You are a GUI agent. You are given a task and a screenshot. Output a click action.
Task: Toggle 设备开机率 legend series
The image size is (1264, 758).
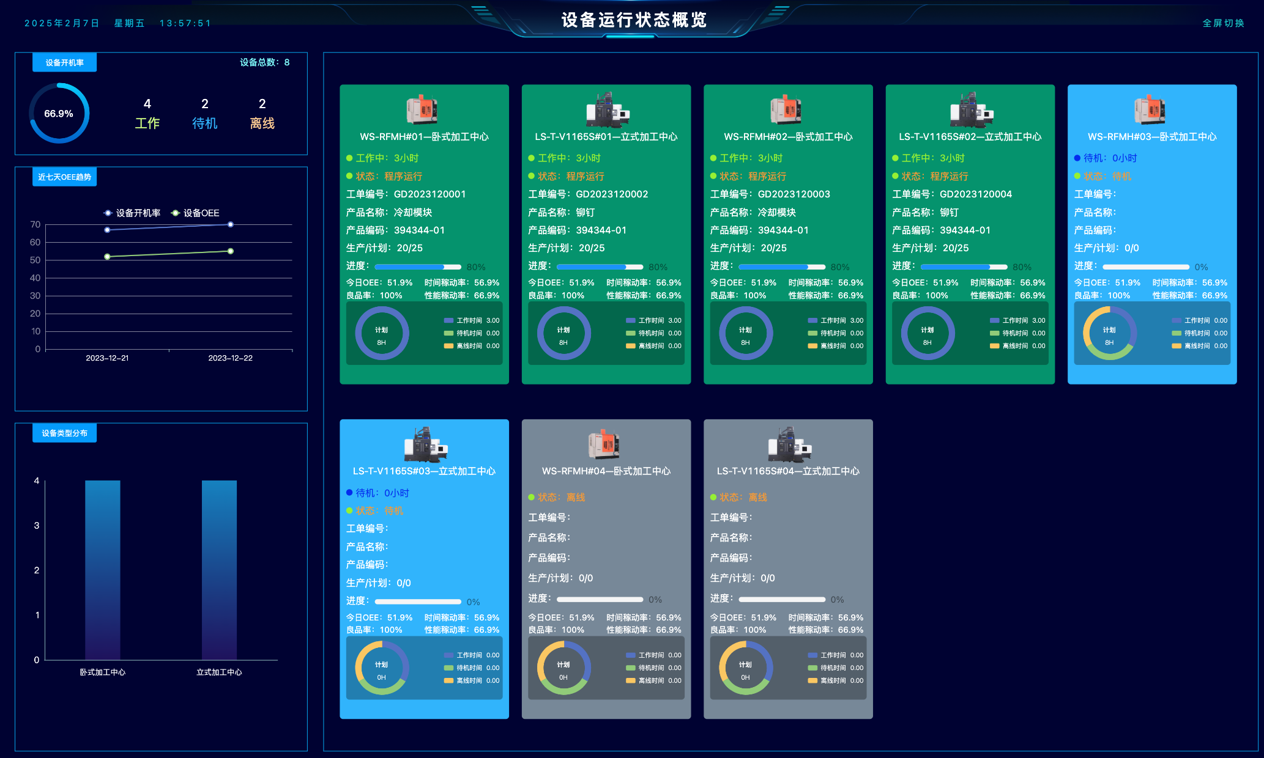132,213
